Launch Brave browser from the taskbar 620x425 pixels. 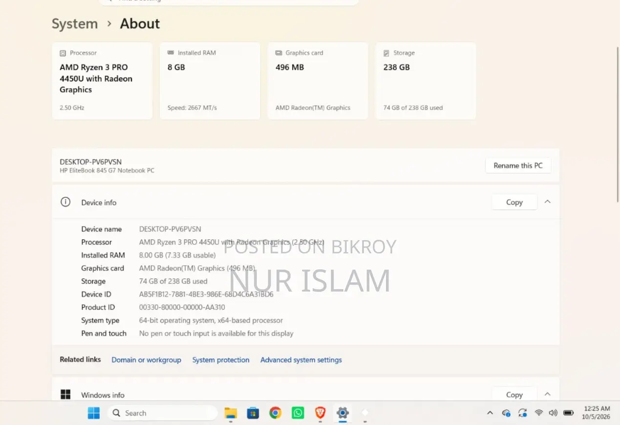click(x=320, y=413)
